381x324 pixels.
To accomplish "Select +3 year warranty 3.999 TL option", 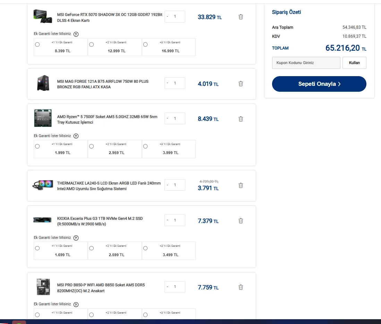I will click(145, 146).
